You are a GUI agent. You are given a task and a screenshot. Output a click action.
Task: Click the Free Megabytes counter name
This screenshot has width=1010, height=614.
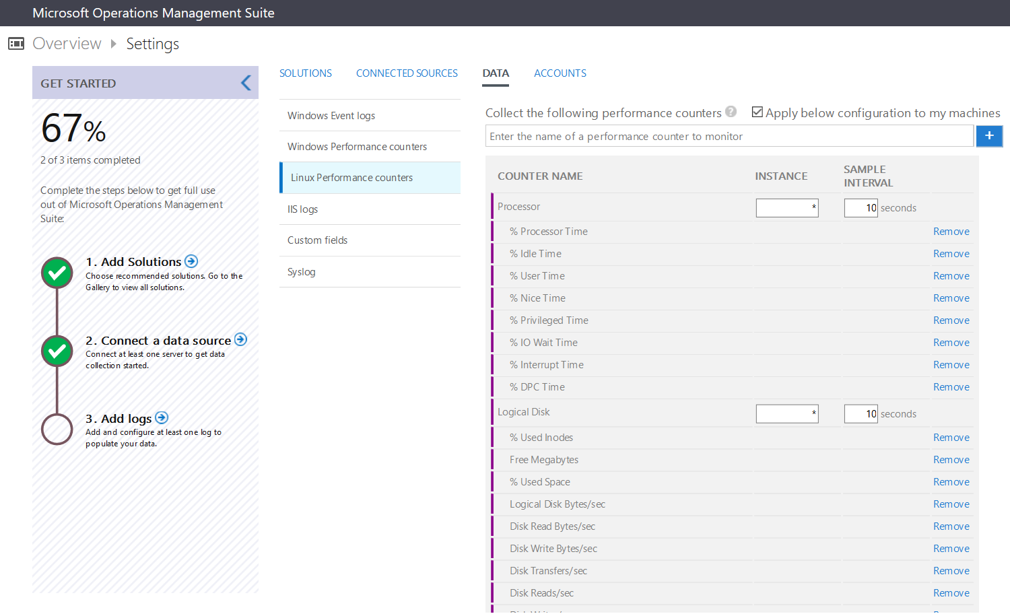(544, 460)
